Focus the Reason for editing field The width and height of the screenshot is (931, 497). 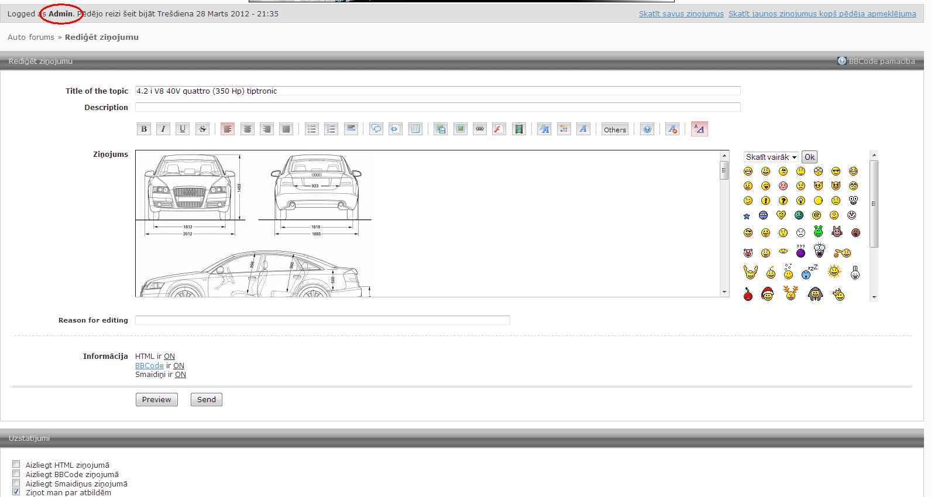322,320
